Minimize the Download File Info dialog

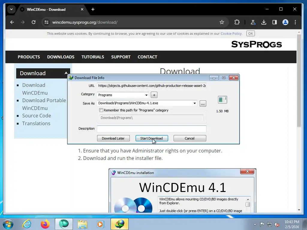tap(214, 78)
